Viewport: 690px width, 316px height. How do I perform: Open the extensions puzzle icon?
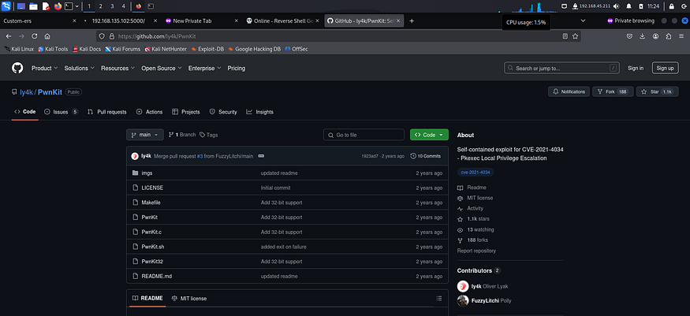[669, 36]
